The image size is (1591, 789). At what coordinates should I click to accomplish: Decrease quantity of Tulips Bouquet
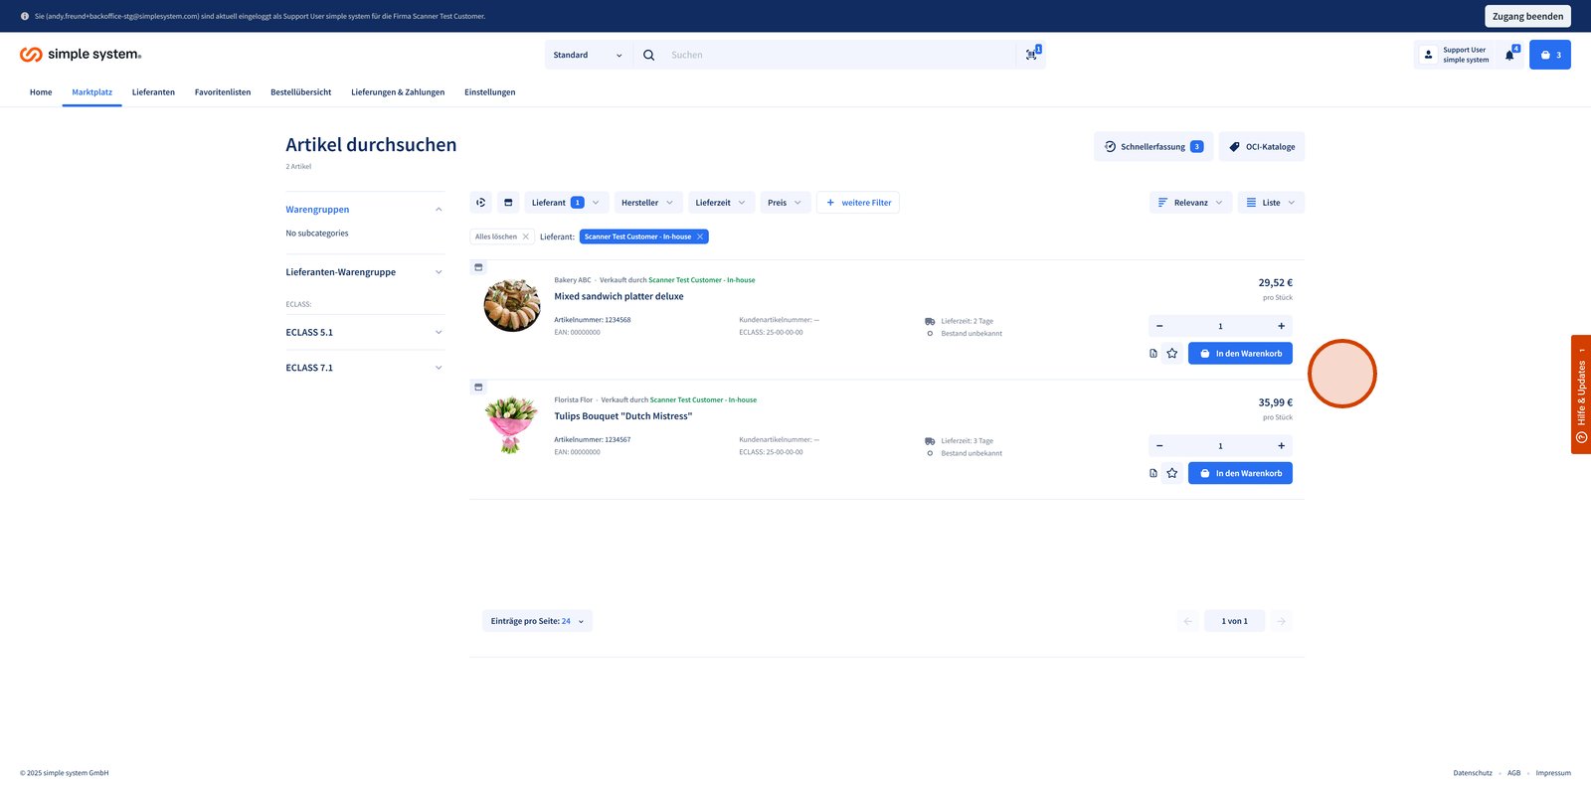point(1159,446)
